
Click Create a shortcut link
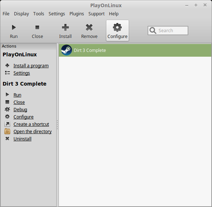click(x=31, y=124)
